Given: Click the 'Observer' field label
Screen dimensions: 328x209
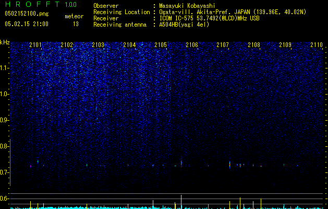Looking at the screenshot, I should tap(106, 6).
